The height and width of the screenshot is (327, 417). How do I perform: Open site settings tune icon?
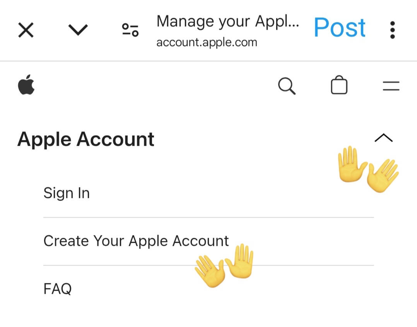130,30
